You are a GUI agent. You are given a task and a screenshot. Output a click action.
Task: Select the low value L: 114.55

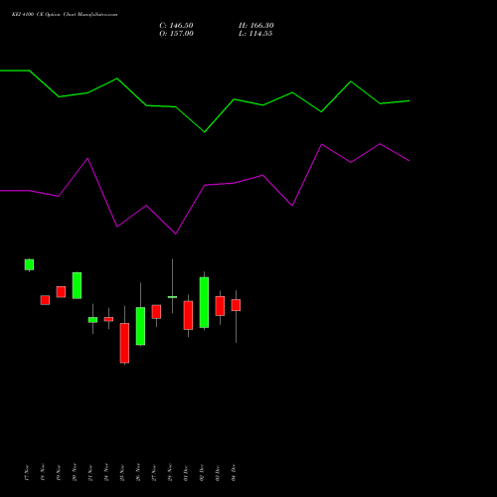click(255, 34)
